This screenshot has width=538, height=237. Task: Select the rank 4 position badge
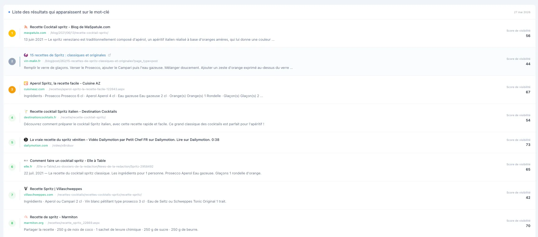(x=12, y=118)
